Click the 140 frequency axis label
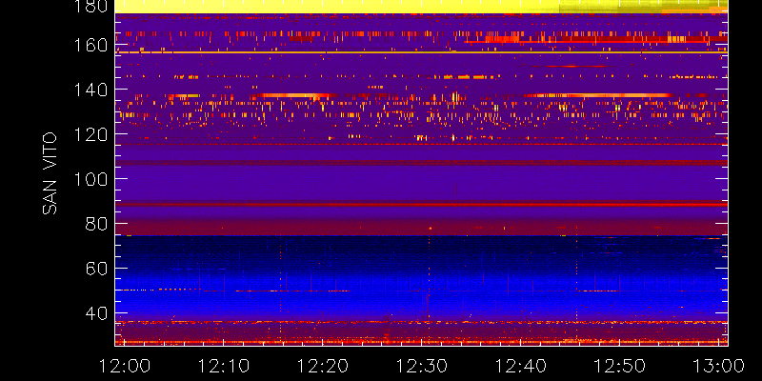Image resolution: width=762 pixels, height=381 pixels. (x=91, y=90)
